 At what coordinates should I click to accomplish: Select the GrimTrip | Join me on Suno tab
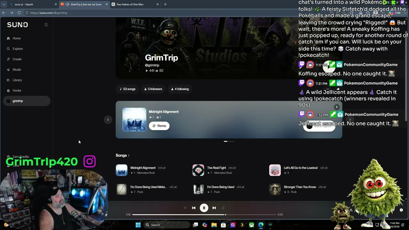tap(84, 4)
